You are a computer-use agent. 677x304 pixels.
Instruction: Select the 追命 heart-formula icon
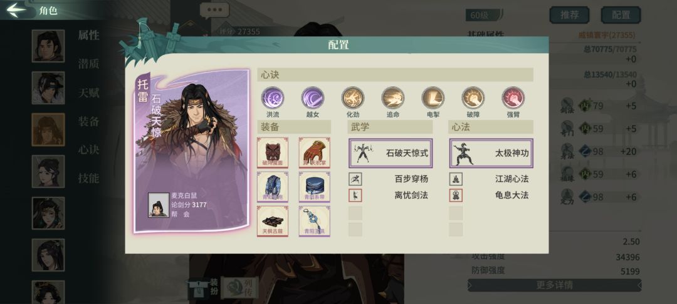(393, 98)
